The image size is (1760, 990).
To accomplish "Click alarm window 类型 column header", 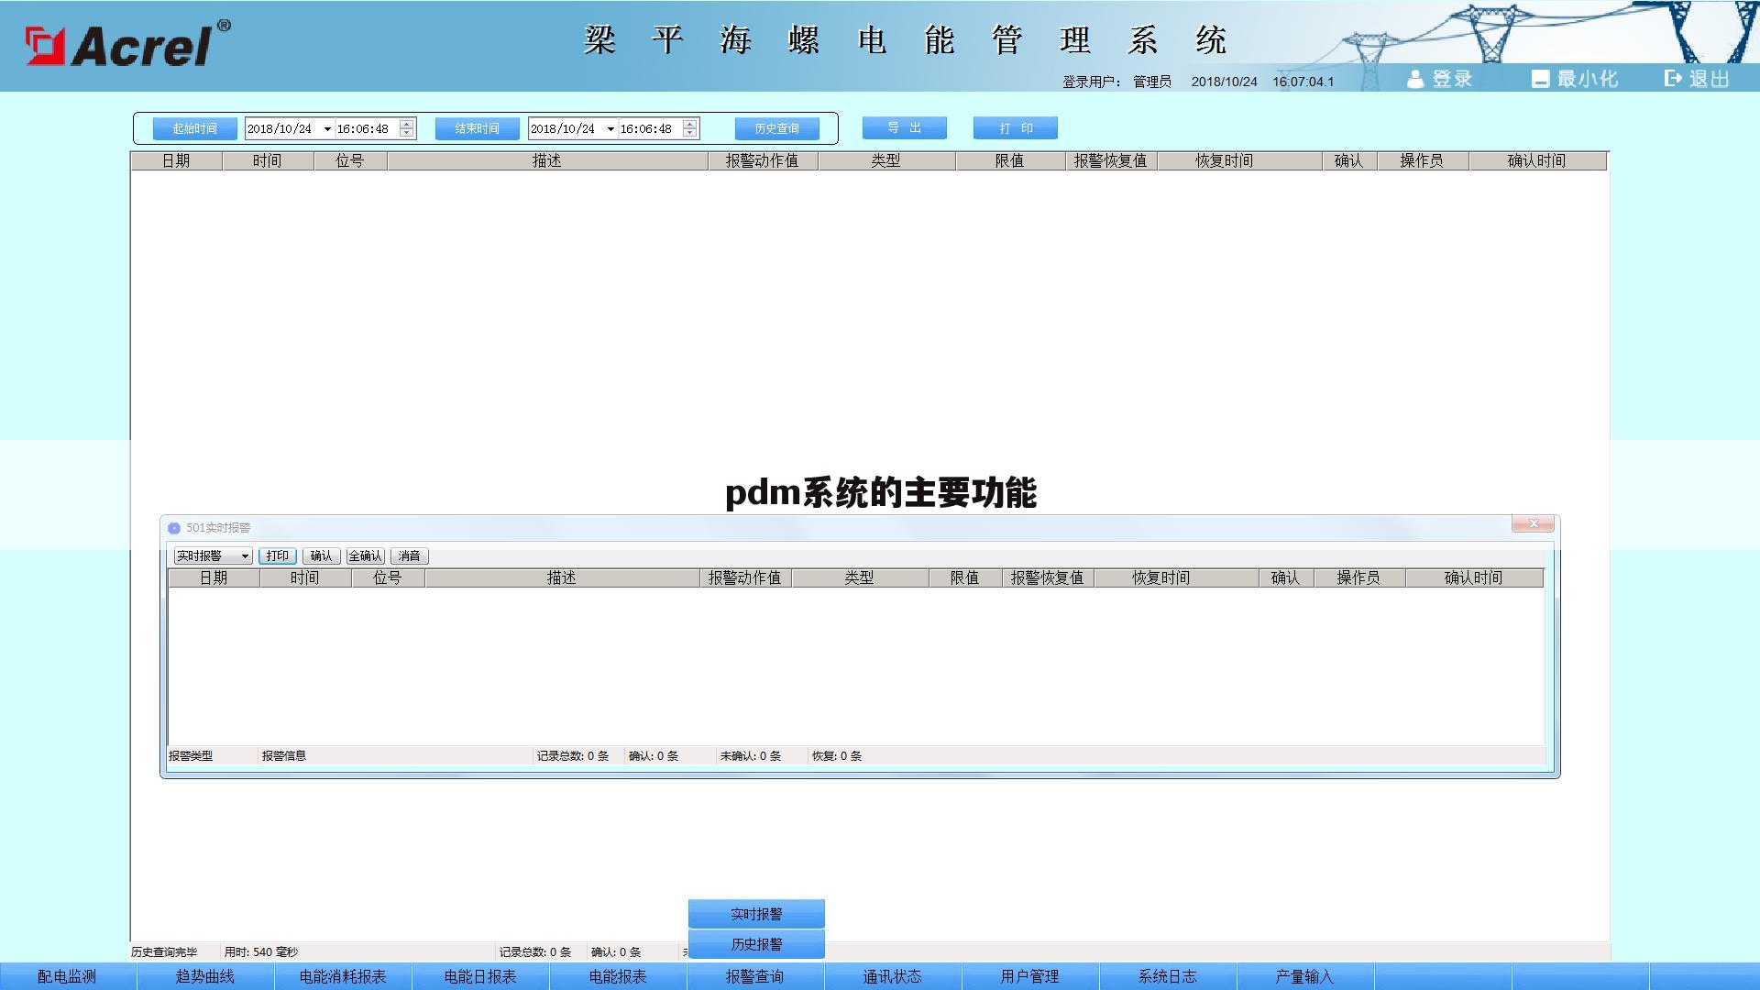I will 860,578.
